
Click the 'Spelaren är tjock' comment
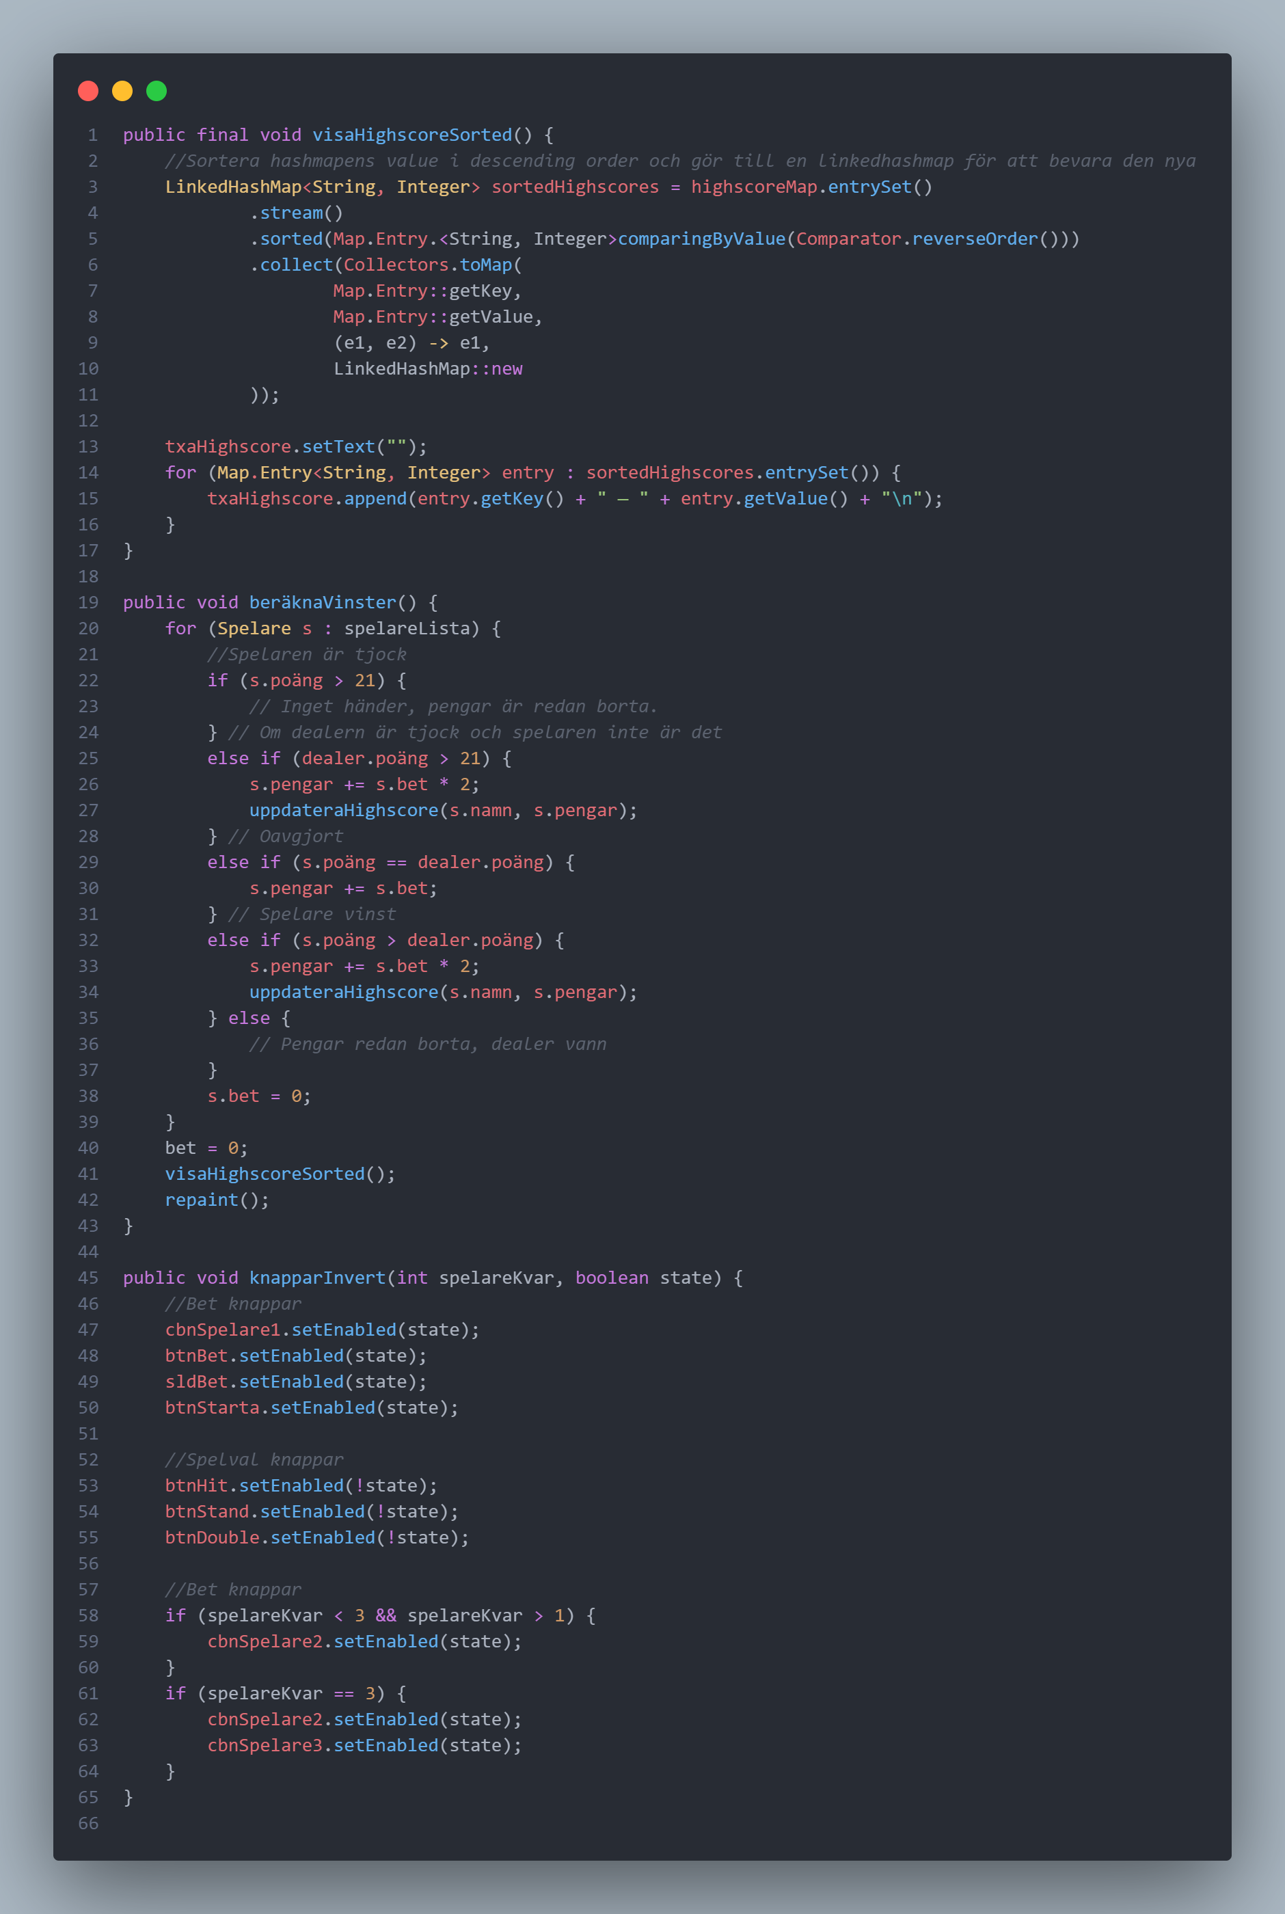point(306,655)
